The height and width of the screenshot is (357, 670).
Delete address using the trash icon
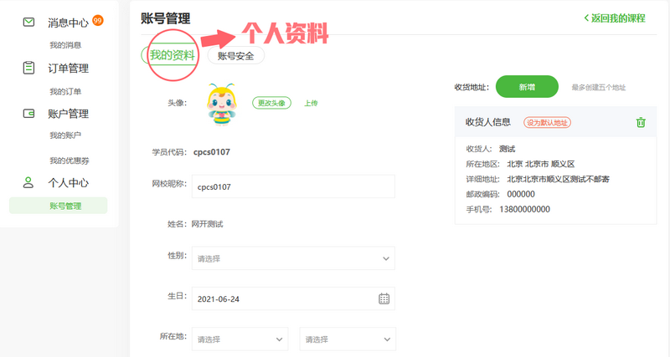pos(641,122)
